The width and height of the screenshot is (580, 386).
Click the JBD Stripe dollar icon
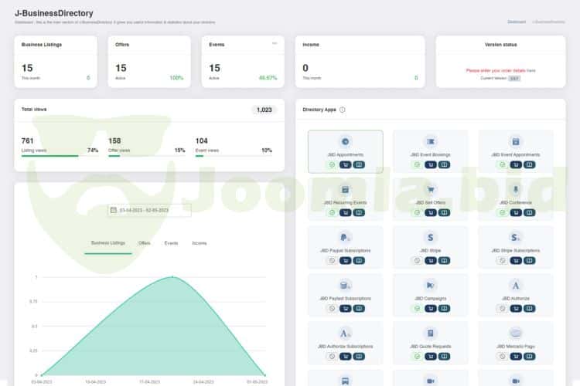(431, 237)
